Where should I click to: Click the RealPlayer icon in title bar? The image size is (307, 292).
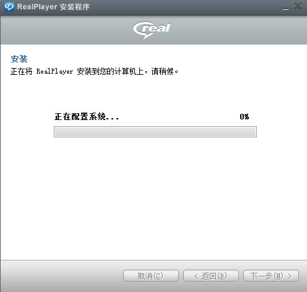[9, 7]
